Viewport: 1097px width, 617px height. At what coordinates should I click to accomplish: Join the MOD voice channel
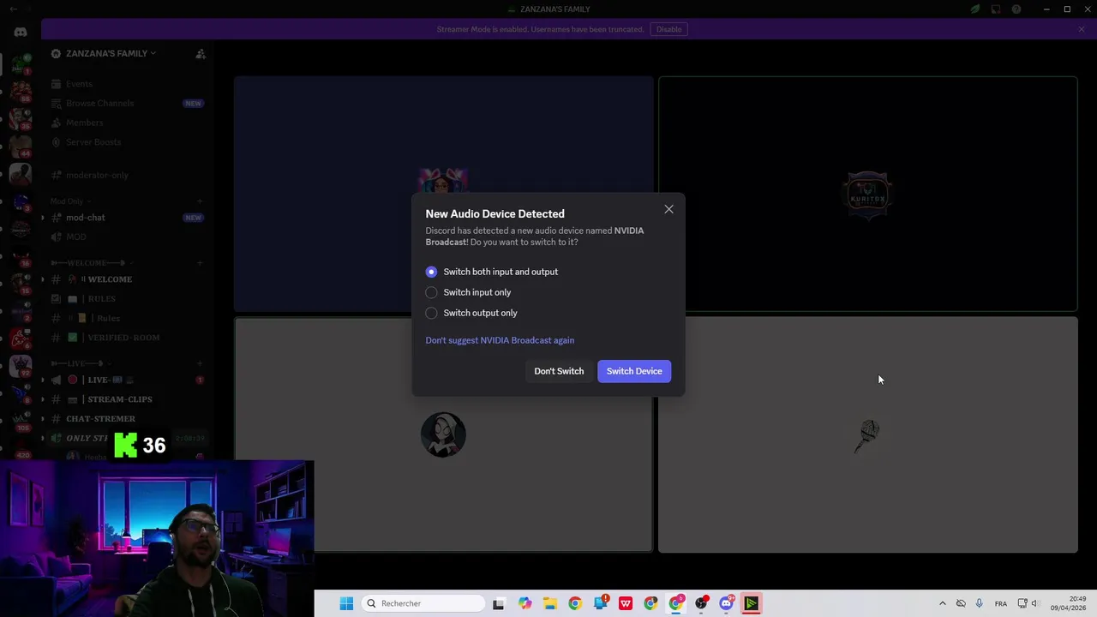127,237
